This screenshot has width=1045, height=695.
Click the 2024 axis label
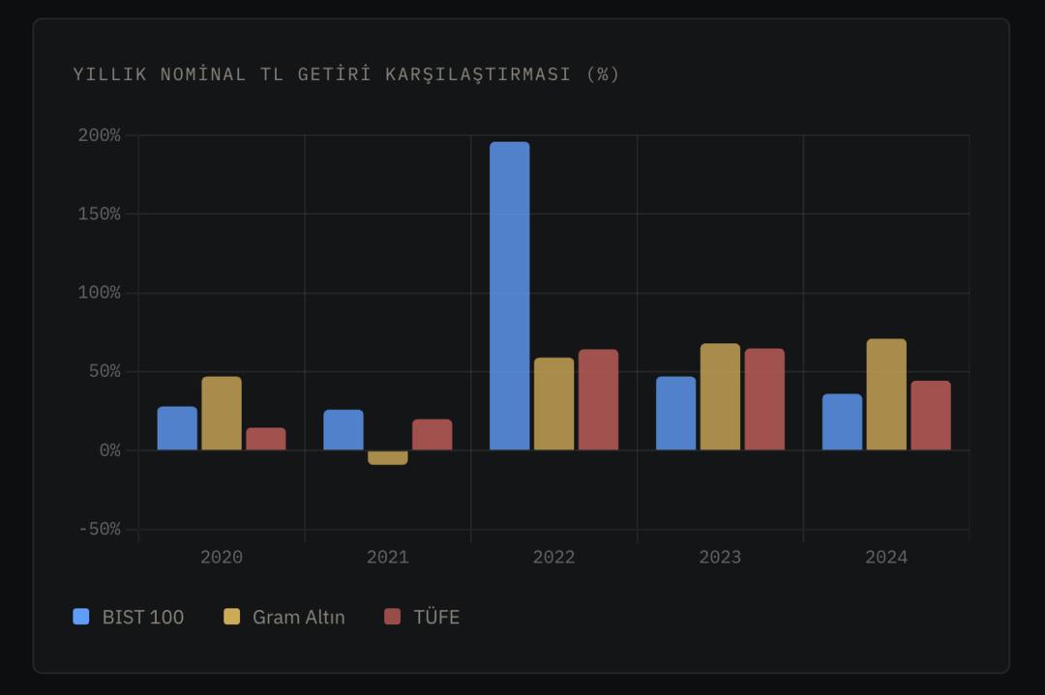click(886, 557)
